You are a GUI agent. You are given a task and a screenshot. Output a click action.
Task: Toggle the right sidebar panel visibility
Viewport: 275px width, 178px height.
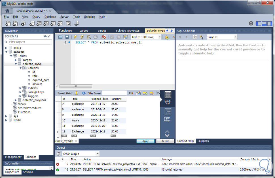270,23
